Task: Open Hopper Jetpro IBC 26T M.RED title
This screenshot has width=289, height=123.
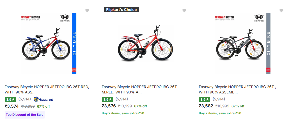Action: tap(139, 90)
